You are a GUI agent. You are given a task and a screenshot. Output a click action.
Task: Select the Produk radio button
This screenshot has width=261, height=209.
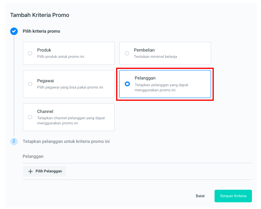30,53
